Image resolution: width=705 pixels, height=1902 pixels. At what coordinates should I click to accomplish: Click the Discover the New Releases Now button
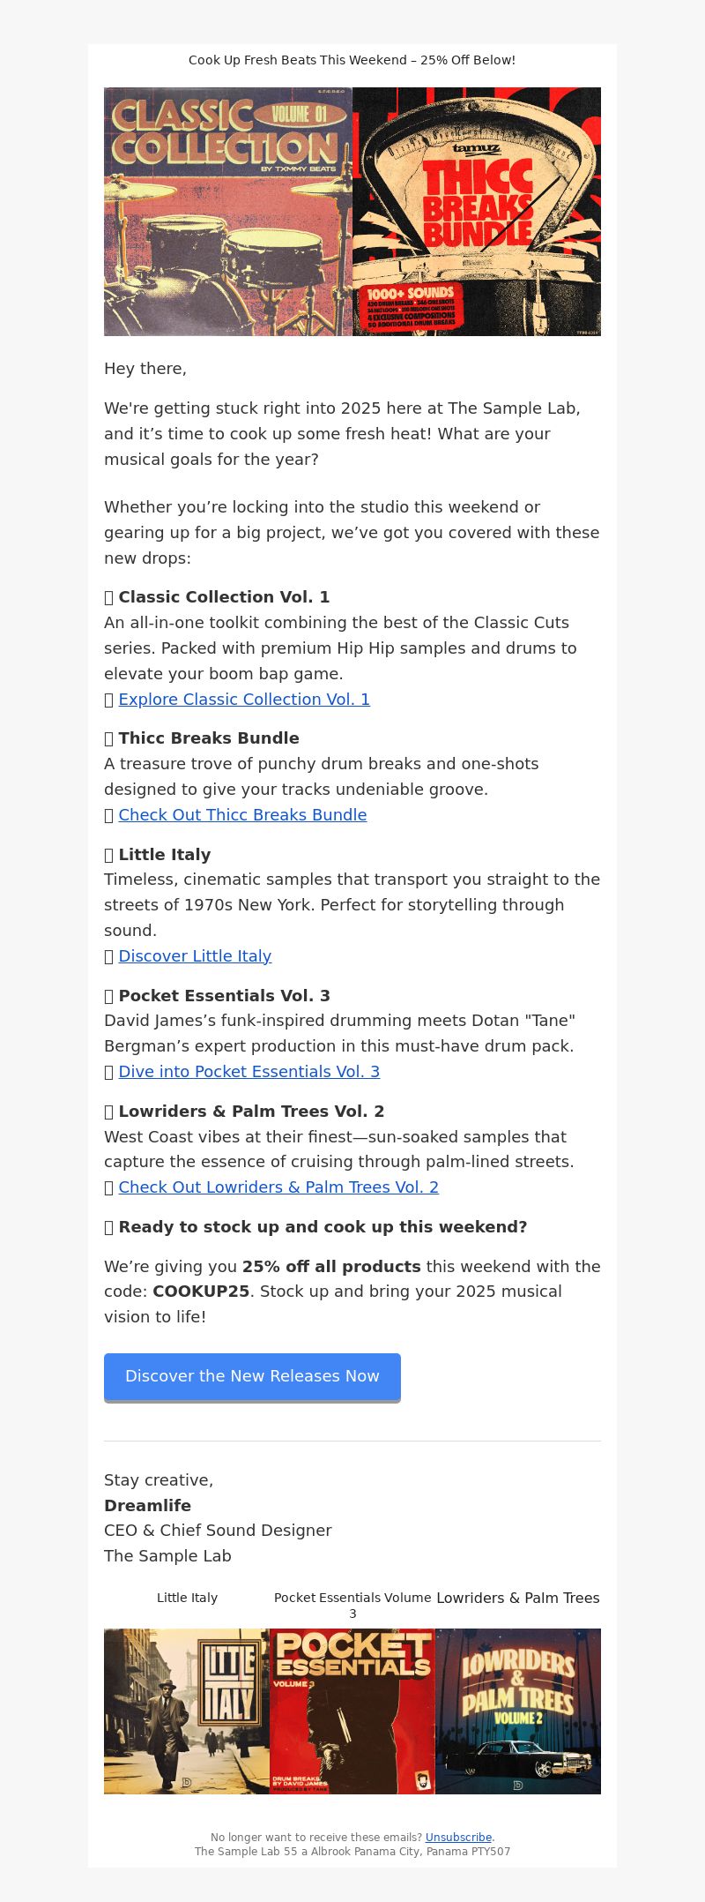[252, 1377]
